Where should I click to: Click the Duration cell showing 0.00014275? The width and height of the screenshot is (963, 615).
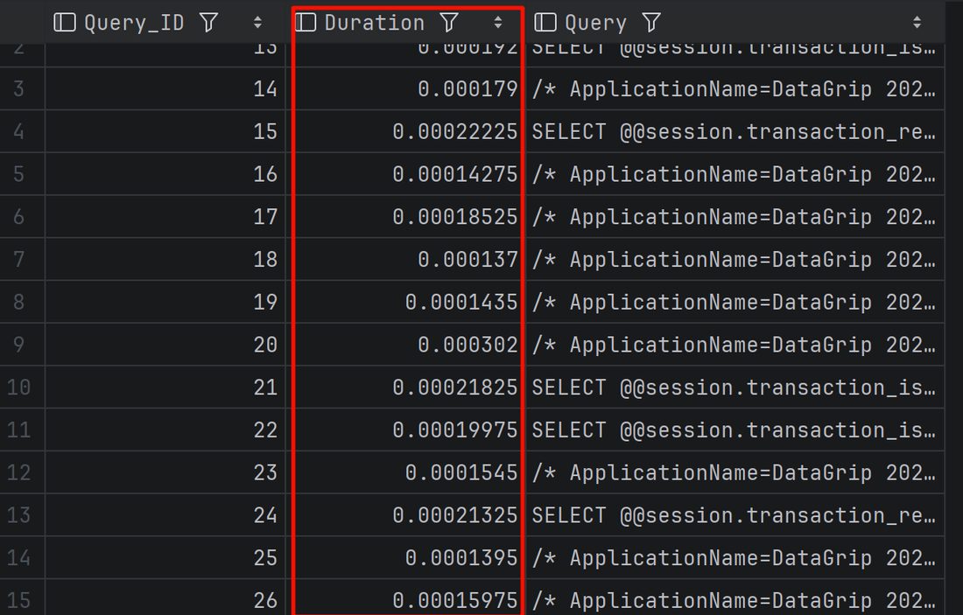coord(406,174)
